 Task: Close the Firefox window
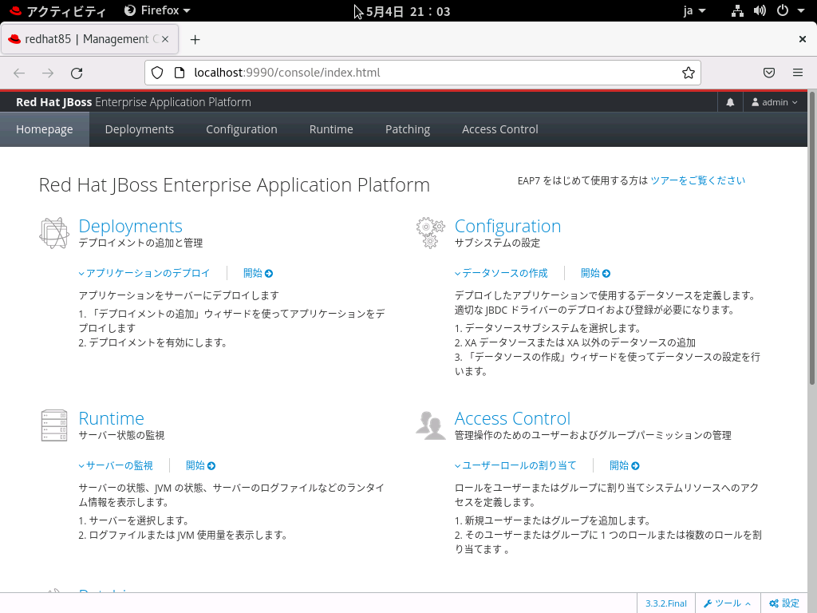point(803,39)
